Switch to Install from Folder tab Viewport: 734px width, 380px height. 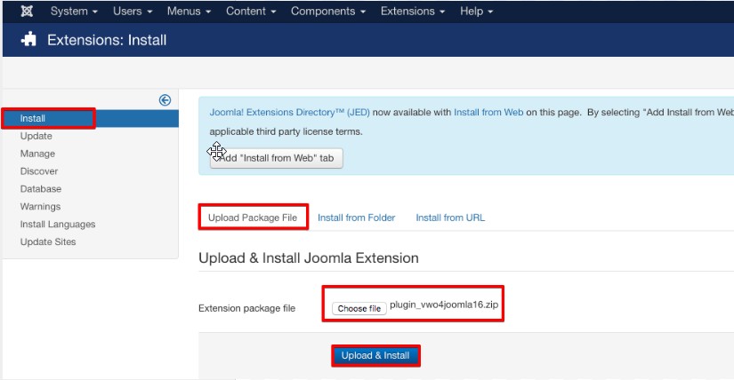point(356,218)
